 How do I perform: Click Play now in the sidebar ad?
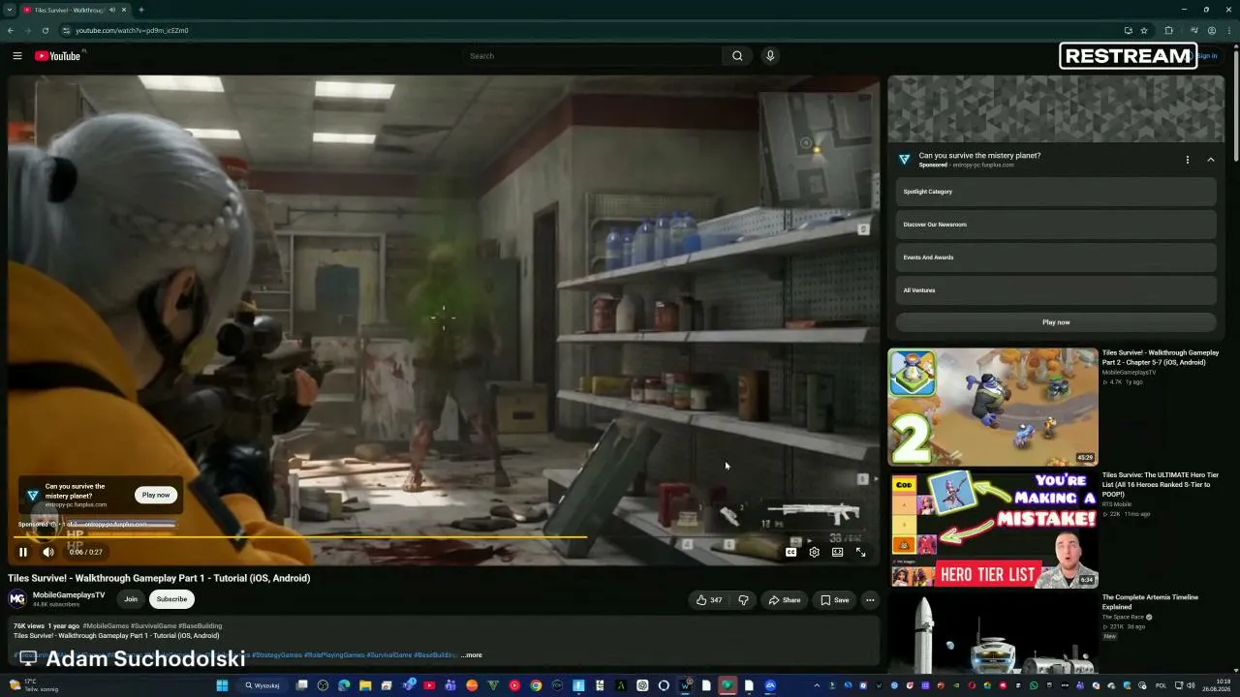coord(1056,322)
